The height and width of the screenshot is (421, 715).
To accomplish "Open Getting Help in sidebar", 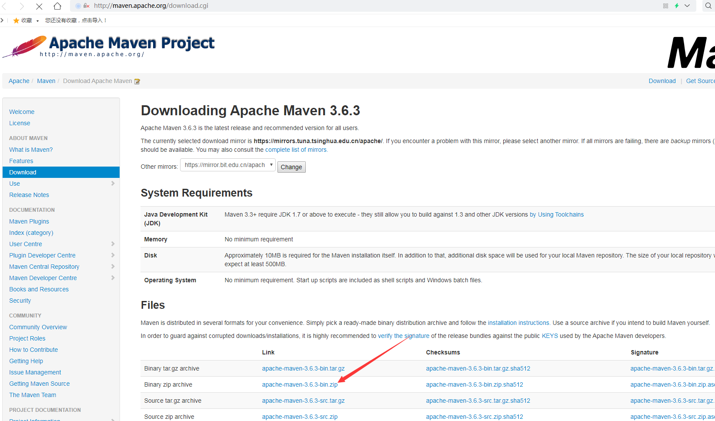I will pyautogui.click(x=26, y=361).
